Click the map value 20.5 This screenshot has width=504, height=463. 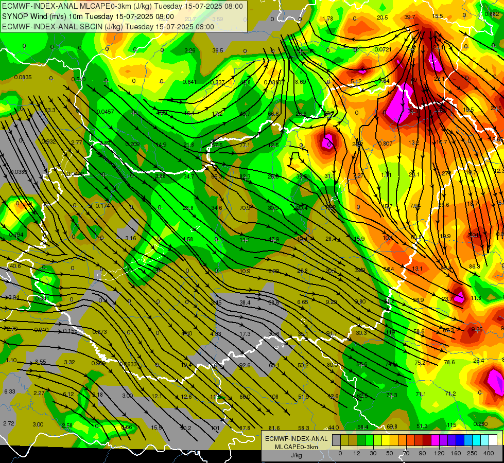(x=382, y=17)
